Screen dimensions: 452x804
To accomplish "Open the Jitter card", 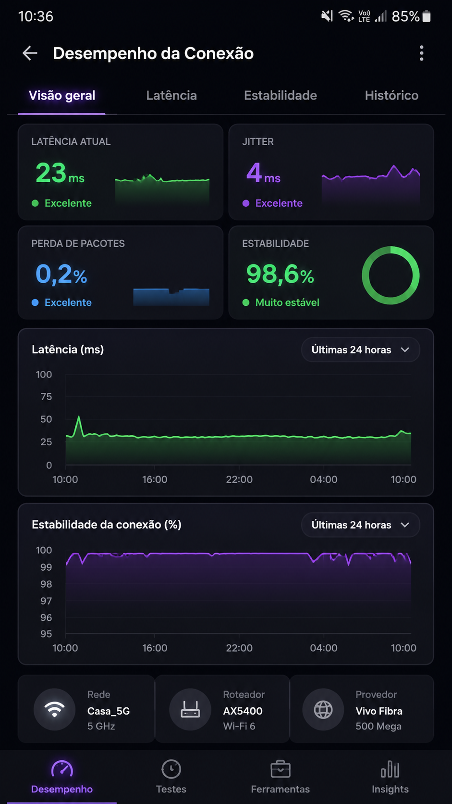I will point(331,172).
